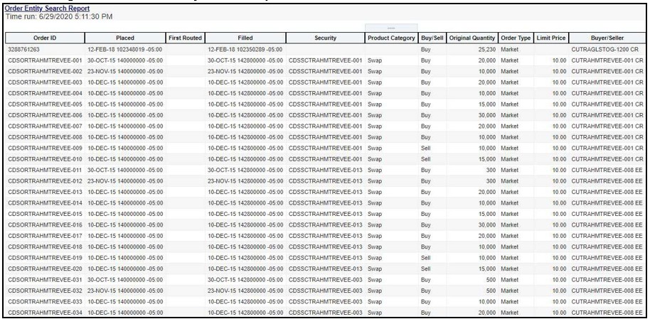This screenshot has height=319, width=650.
Task: Select order CDSORTRAHMTREVEE-004
Action: click(46, 93)
